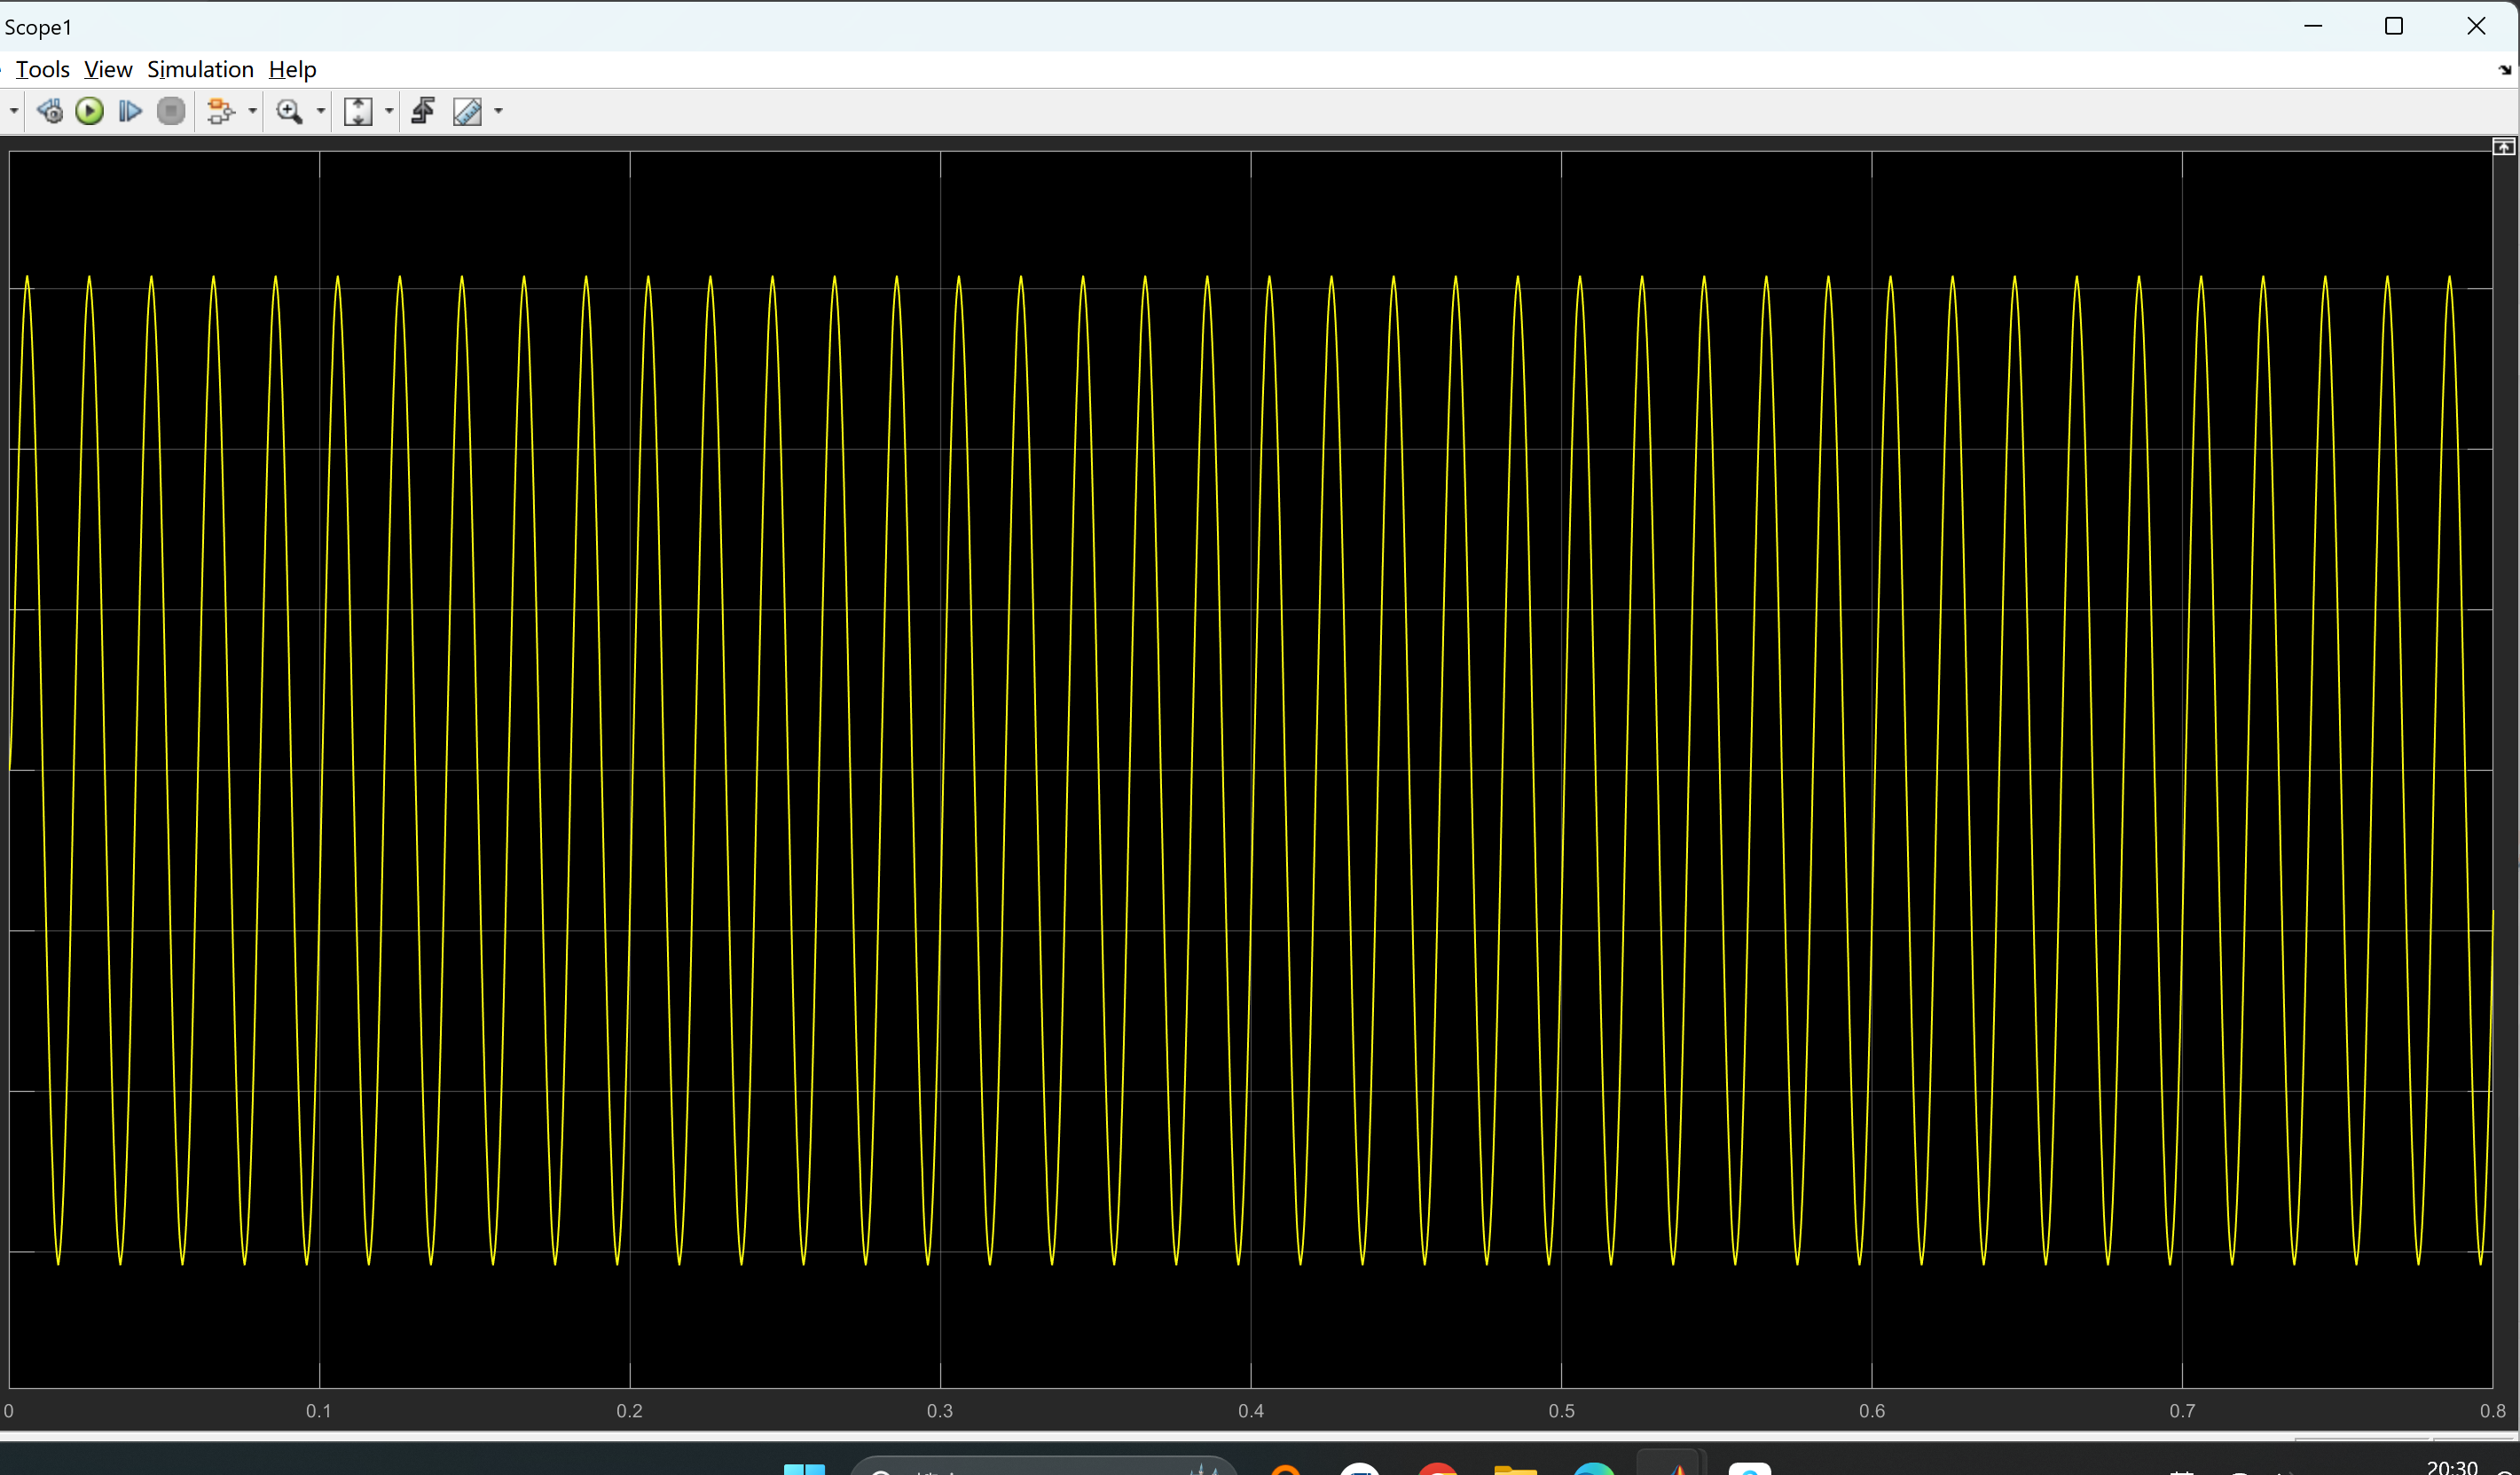Viewport: 2520px width, 1475px height.
Task: Click the Step Forward icon
Action: [x=129, y=111]
